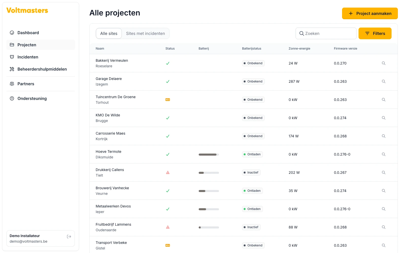Click battery level bar of Hoeve Termote
This screenshot has width=406, height=253.
pyautogui.click(x=209, y=155)
